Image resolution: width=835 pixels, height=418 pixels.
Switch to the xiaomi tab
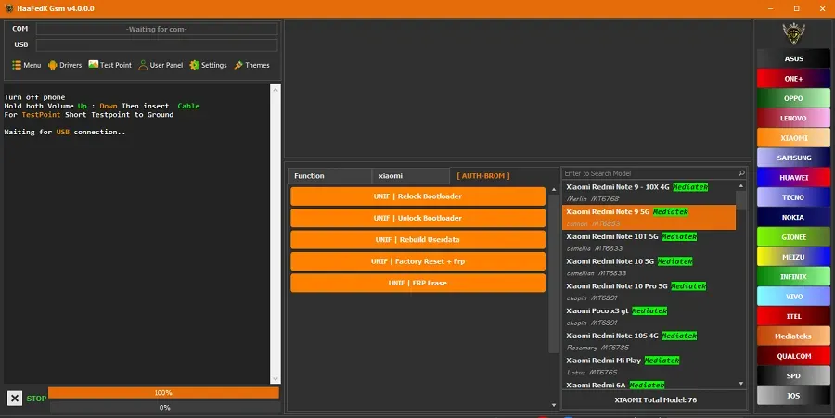411,176
